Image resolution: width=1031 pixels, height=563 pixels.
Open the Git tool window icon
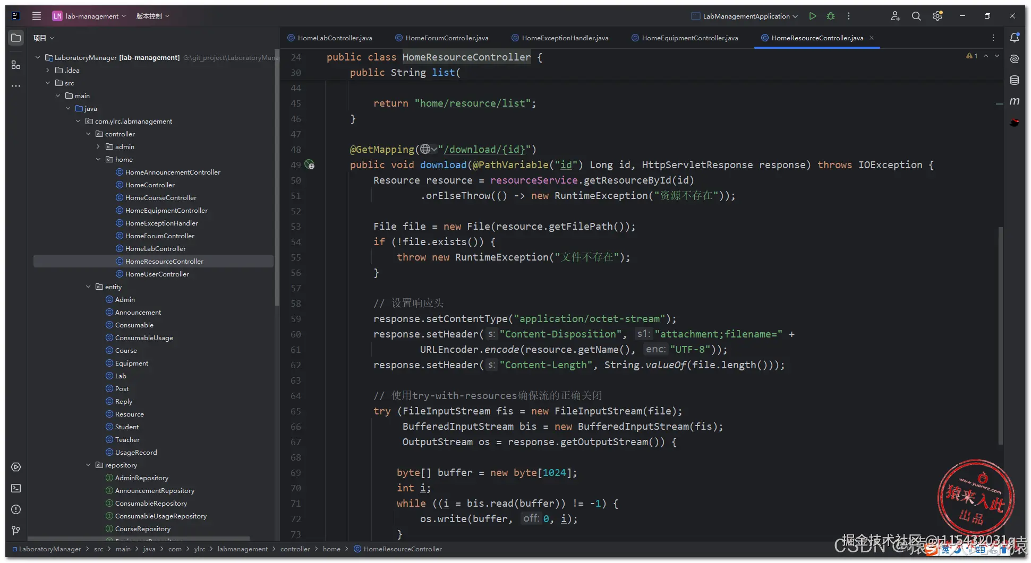16,531
